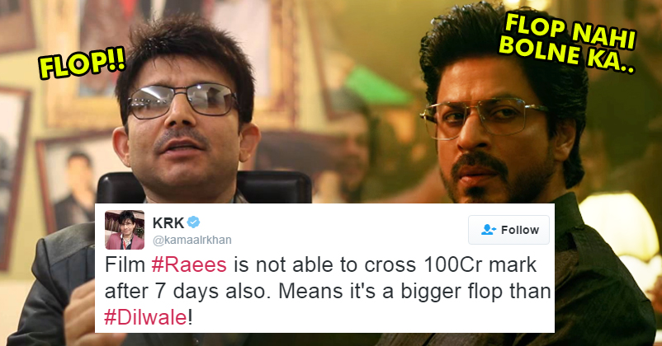Image resolution: width=662 pixels, height=346 pixels.
Task: Click the '100Cr mark' text in tweet
Action: (x=480, y=265)
